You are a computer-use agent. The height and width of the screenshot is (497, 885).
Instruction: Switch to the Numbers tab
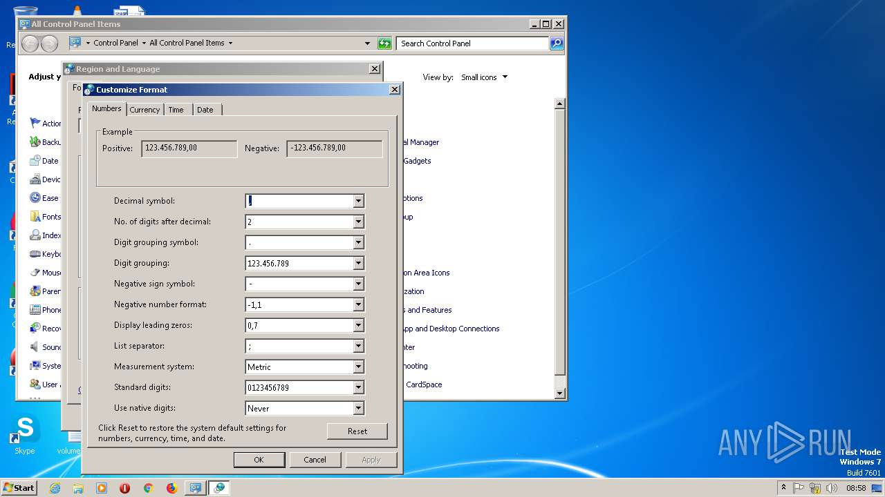pos(106,108)
